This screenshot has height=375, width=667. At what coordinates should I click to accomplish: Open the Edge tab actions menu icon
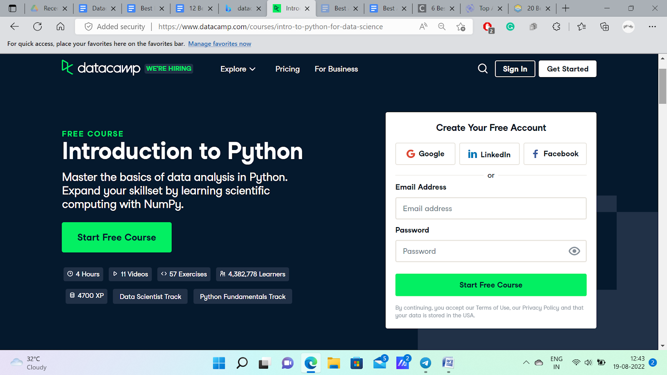pos(13,8)
